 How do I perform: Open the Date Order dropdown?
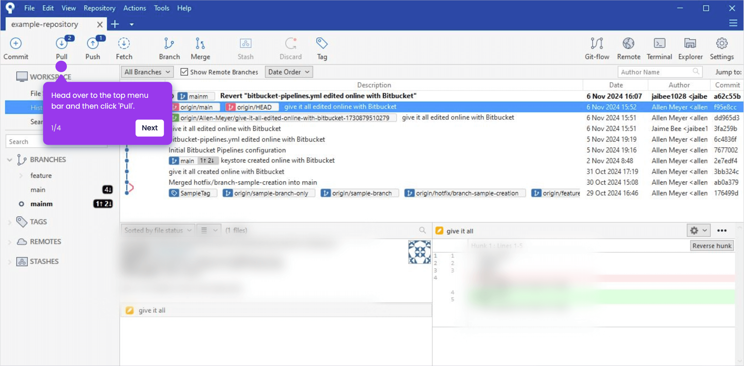[289, 72]
